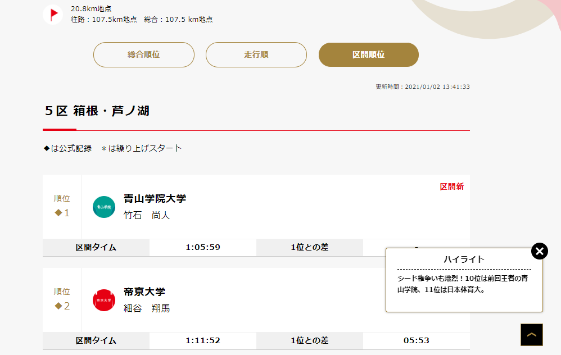Viewport: 561px width, 355px height.
Task: Click the rank ◆1 for 青山学院大学
Action: coord(62,213)
